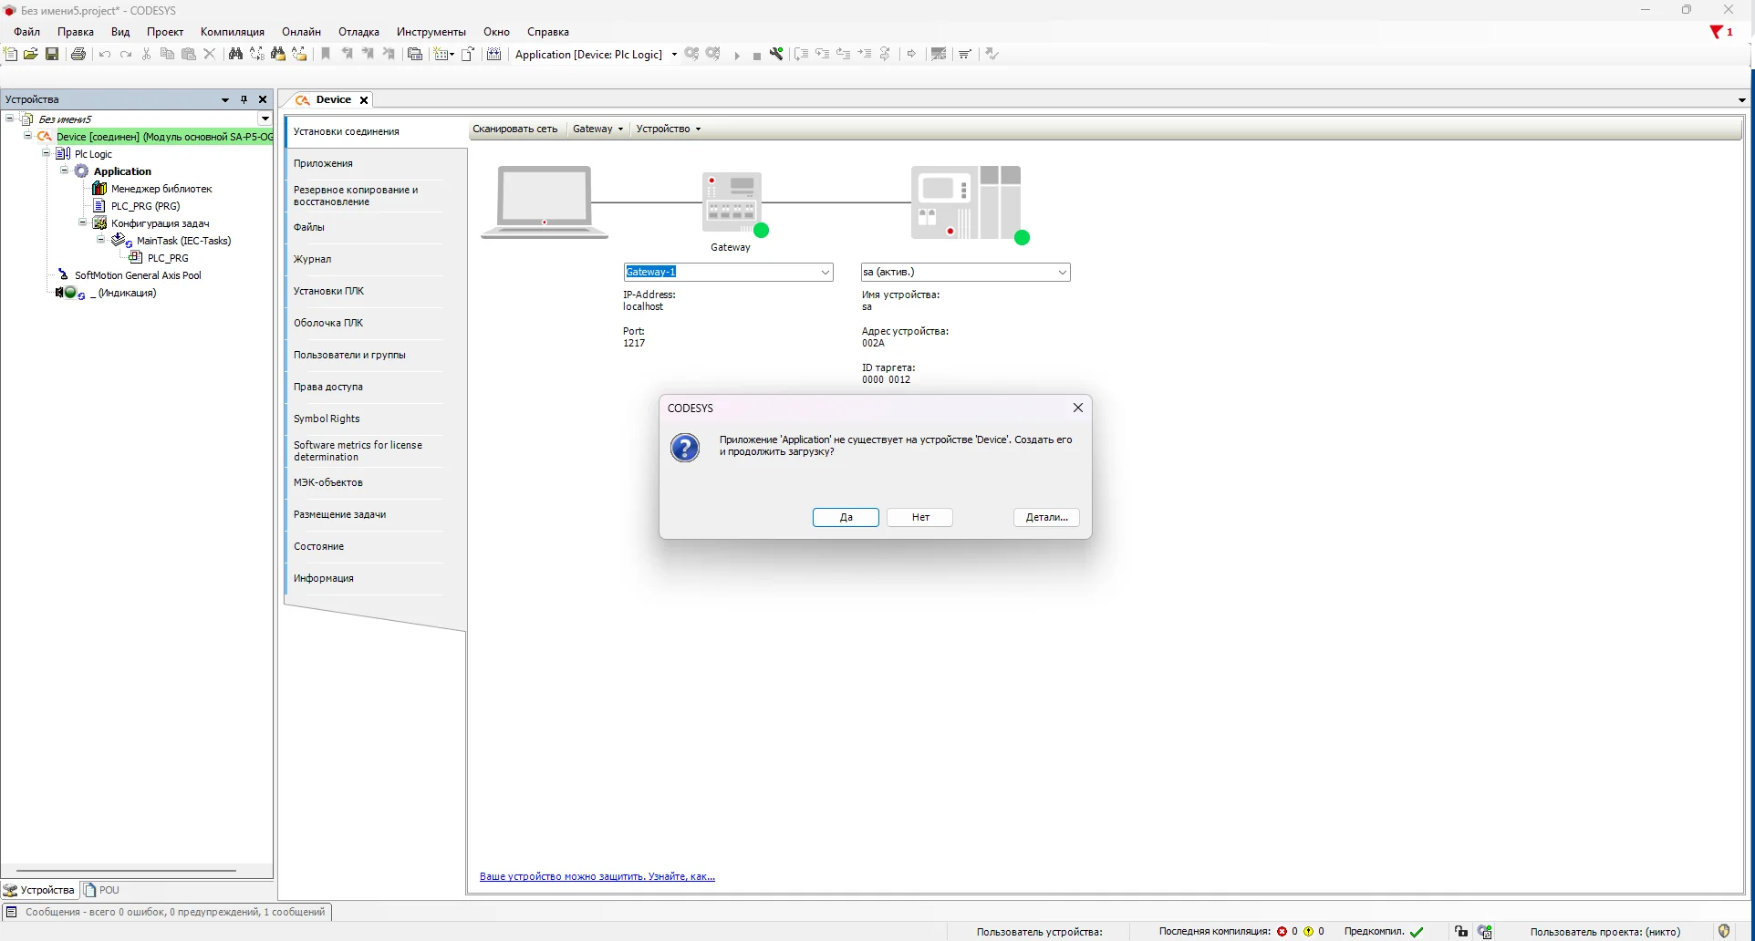Click the Login gear icon beside application selector
This screenshot has width=1755, height=941.
point(692,55)
